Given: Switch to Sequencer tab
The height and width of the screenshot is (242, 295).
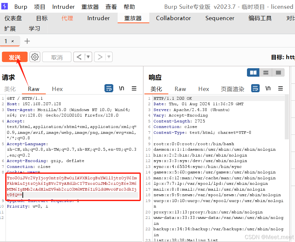Looking at the screenshot, I should [x=220, y=18].
